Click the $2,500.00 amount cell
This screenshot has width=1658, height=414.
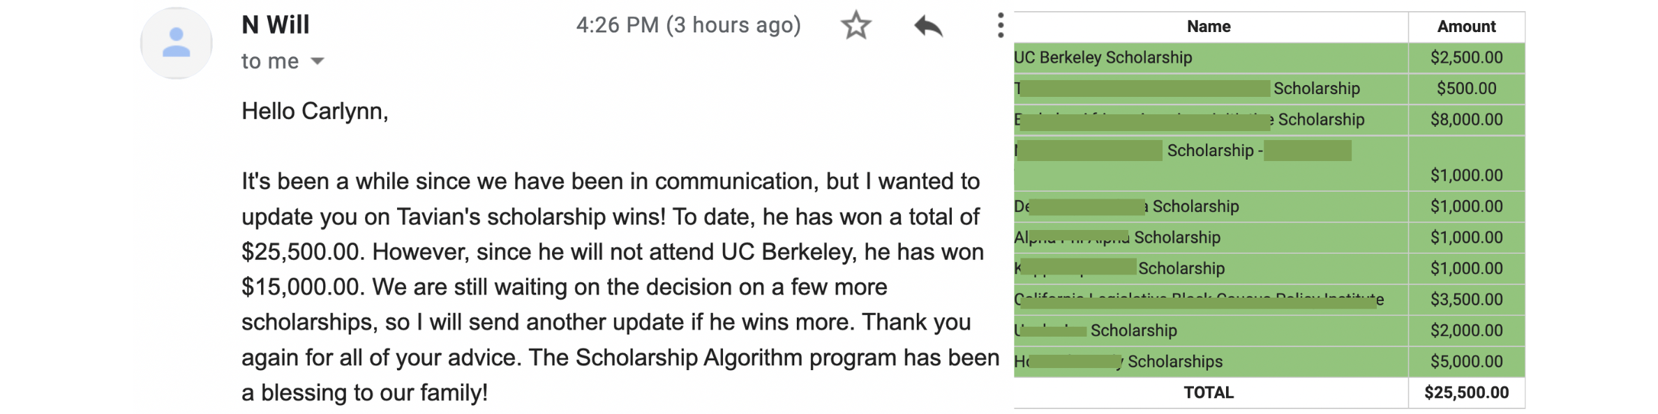[1466, 58]
